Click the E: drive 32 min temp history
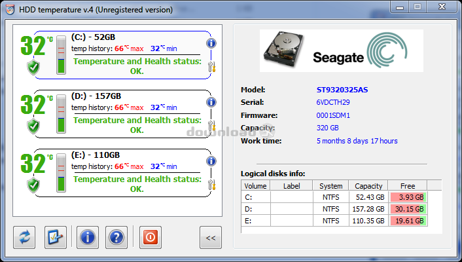This screenshot has height=262, width=462. [164, 166]
